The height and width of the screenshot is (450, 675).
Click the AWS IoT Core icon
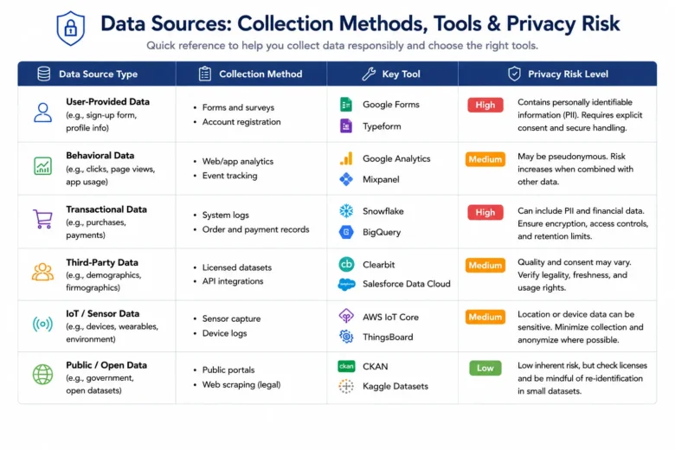[x=346, y=317]
